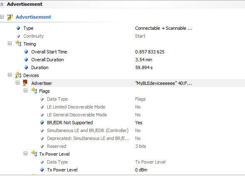Click the gray icon beside Simultaneous LE and BR/EDR (Controller)
Screen dimensions: 245x176
tap(42, 130)
